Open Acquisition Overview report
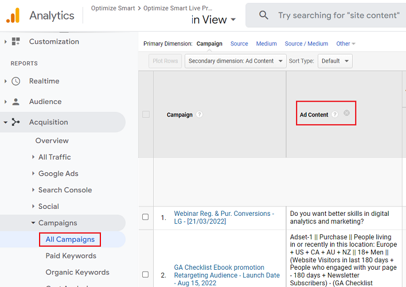The image size is (406, 287). click(52, 141)
